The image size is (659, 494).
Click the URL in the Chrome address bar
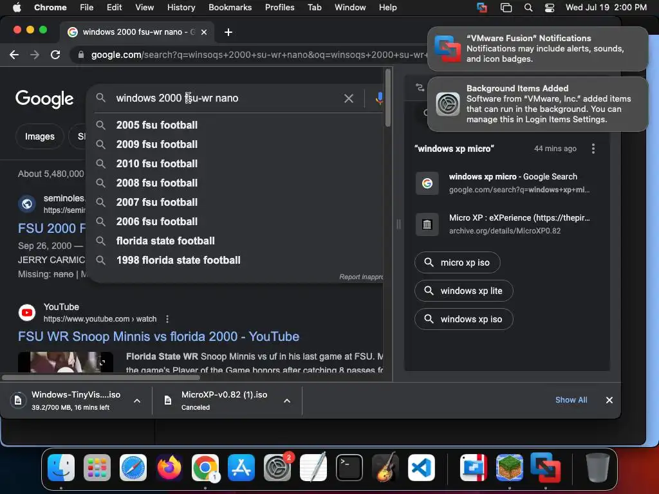tap(259, 55)
